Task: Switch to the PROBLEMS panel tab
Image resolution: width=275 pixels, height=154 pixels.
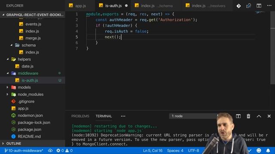Action: (x=80, y=116)
